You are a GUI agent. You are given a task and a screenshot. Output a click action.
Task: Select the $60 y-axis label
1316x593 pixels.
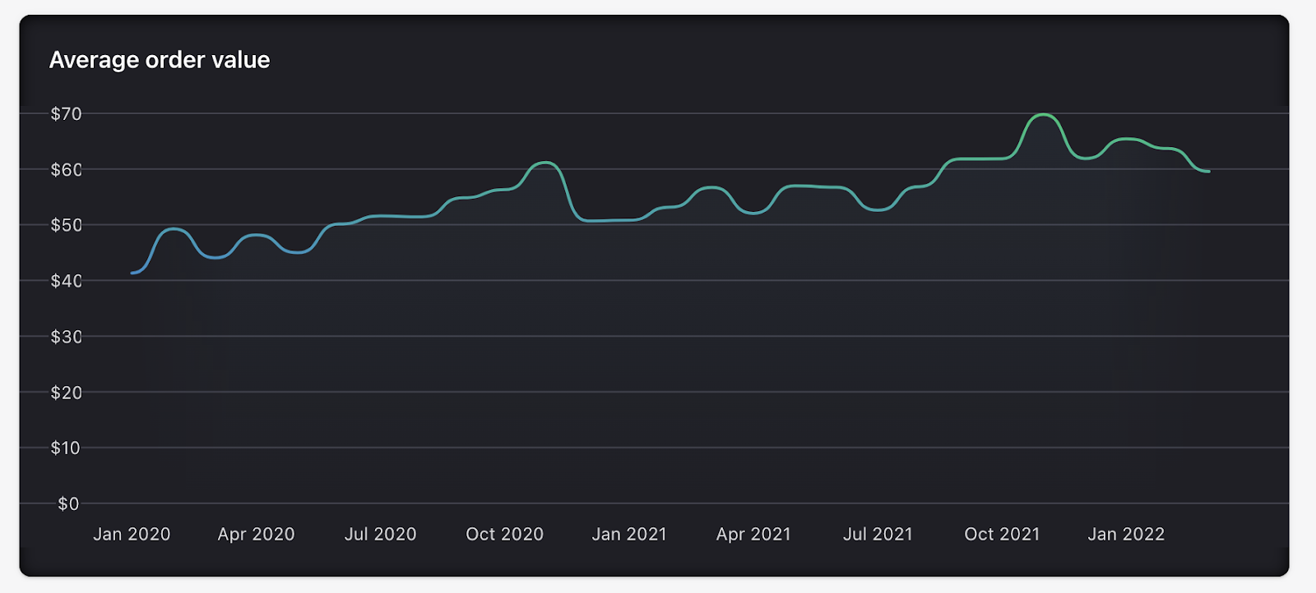click(67, 170)
